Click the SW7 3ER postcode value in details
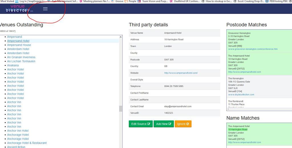This screenshot has height=148, width=292. [169, 60]
